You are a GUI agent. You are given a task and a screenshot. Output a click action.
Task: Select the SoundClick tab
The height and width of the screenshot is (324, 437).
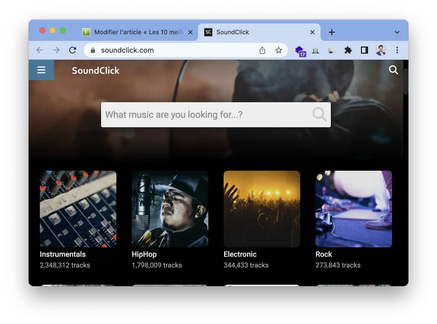coord(259,32)
